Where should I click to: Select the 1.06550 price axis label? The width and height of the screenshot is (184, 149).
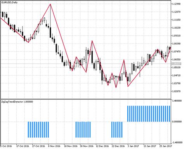[x=177, y=60]
